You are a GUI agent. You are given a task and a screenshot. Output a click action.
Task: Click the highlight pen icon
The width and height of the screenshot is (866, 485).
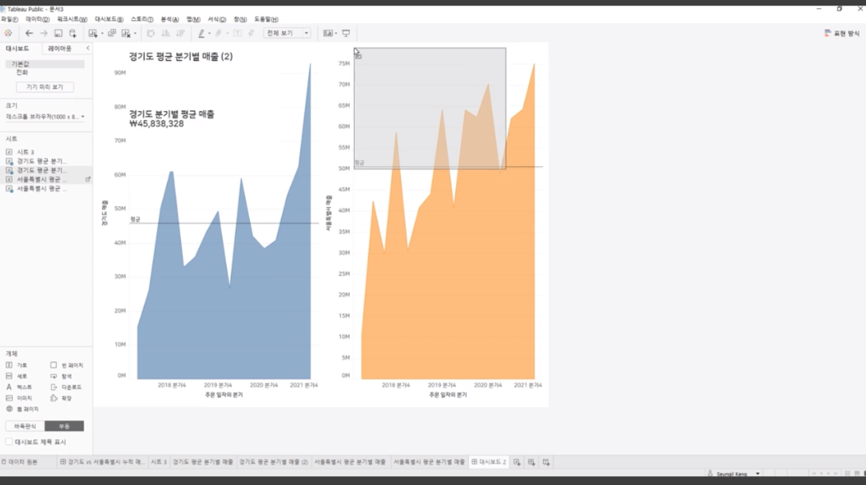point(201,33)
